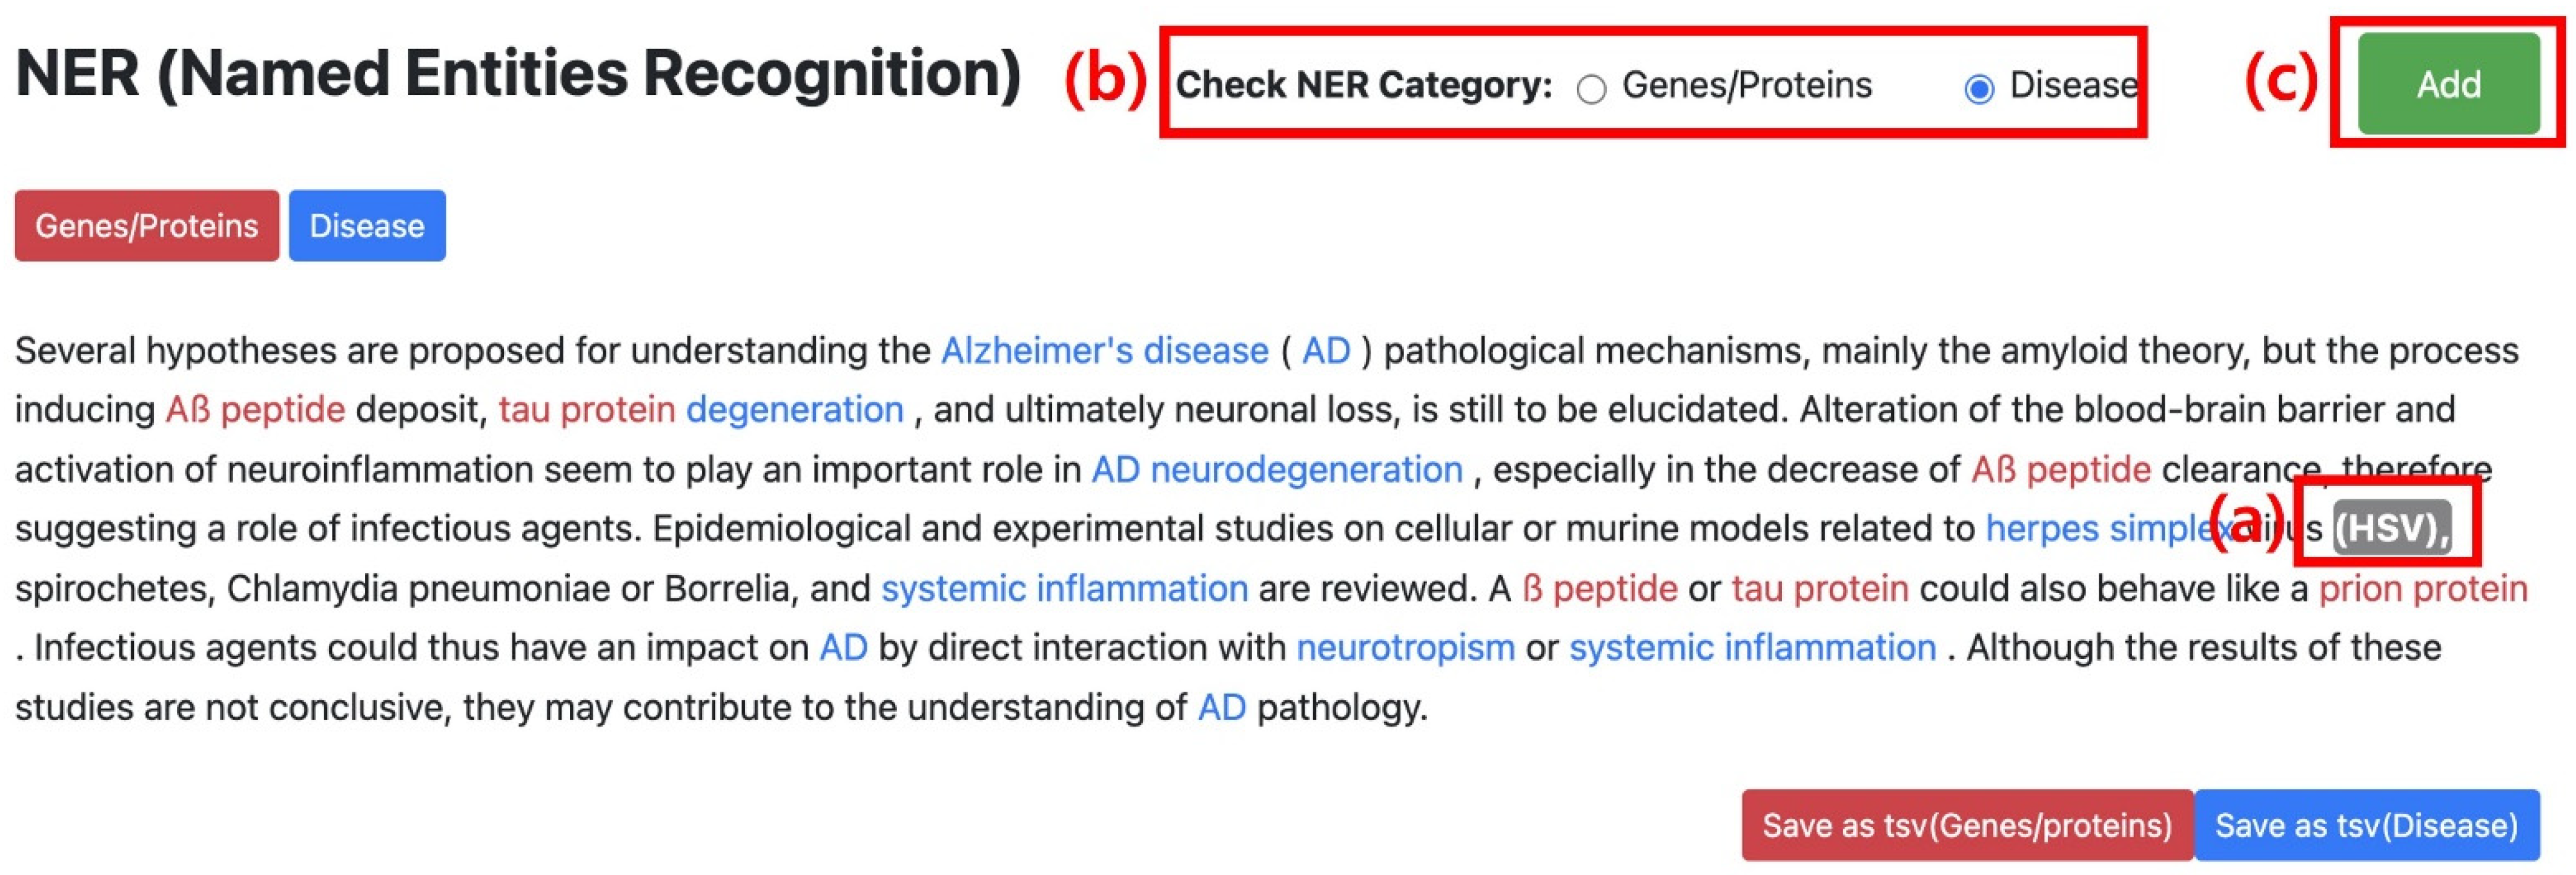Click the highlighted (HSV) text selection
Image resolution: width=2576 pixels, height=875 pixels.
pos(2390,528)
